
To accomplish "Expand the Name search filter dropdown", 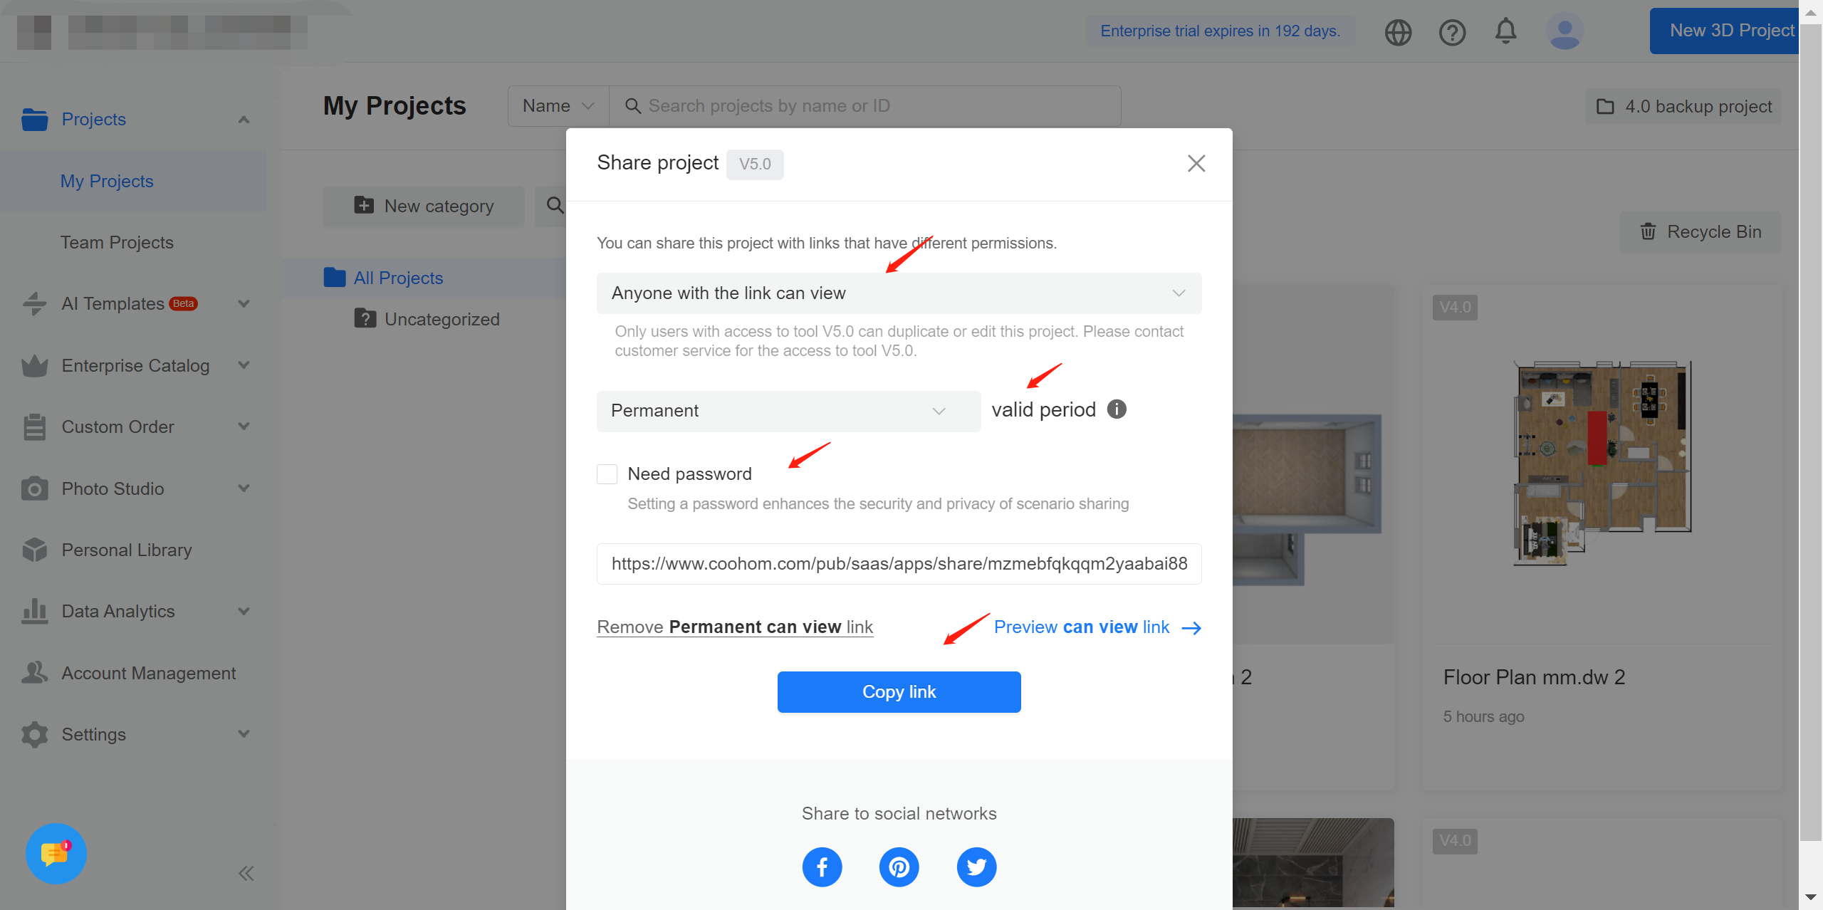I will click(558, 106).
